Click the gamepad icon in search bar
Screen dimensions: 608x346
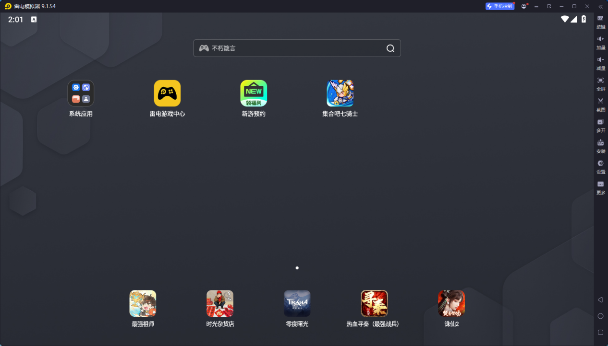click(204, 48)
